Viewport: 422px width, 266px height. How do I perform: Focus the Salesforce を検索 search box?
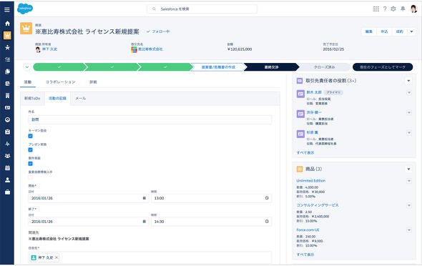[x=202, y=9]
